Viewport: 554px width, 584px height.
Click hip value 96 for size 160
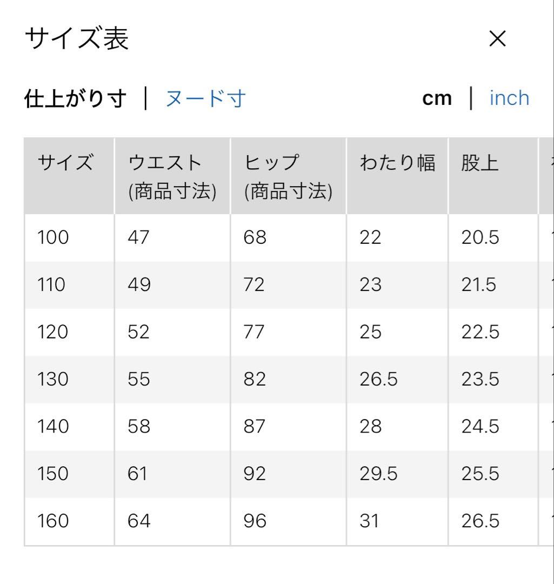pos(255,521)
